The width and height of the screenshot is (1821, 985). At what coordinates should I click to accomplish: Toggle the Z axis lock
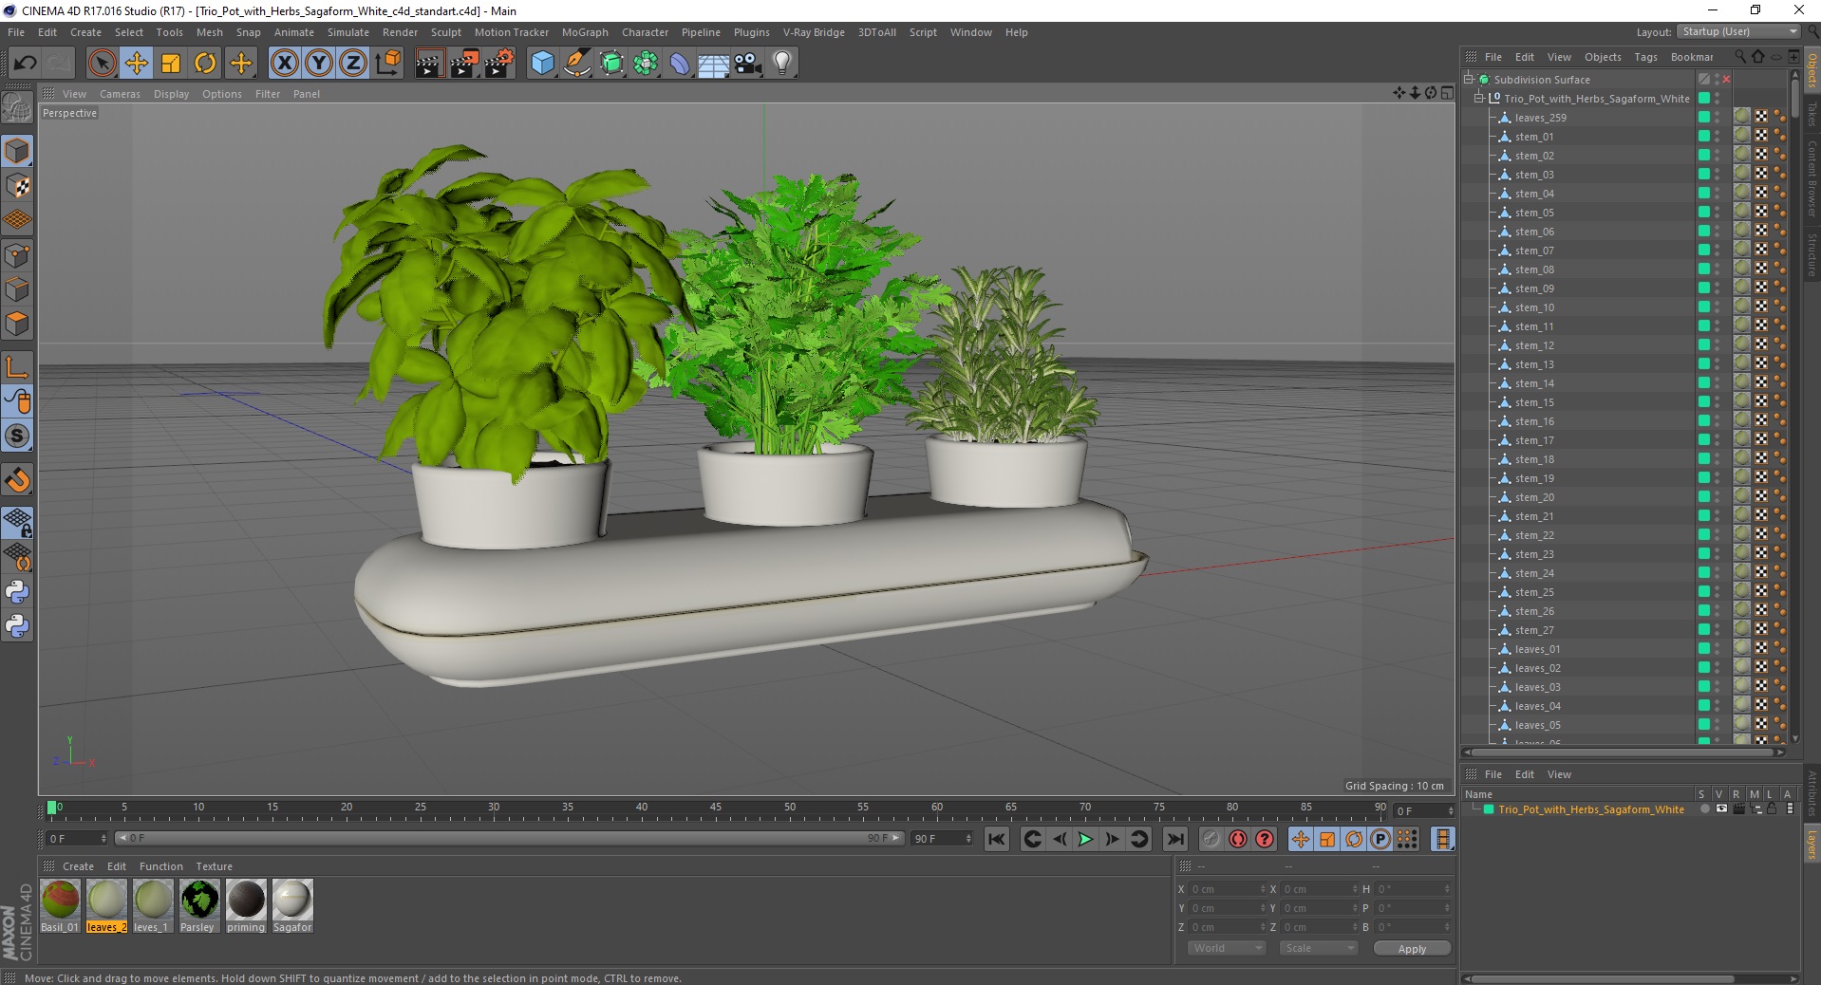pos(353,64)
